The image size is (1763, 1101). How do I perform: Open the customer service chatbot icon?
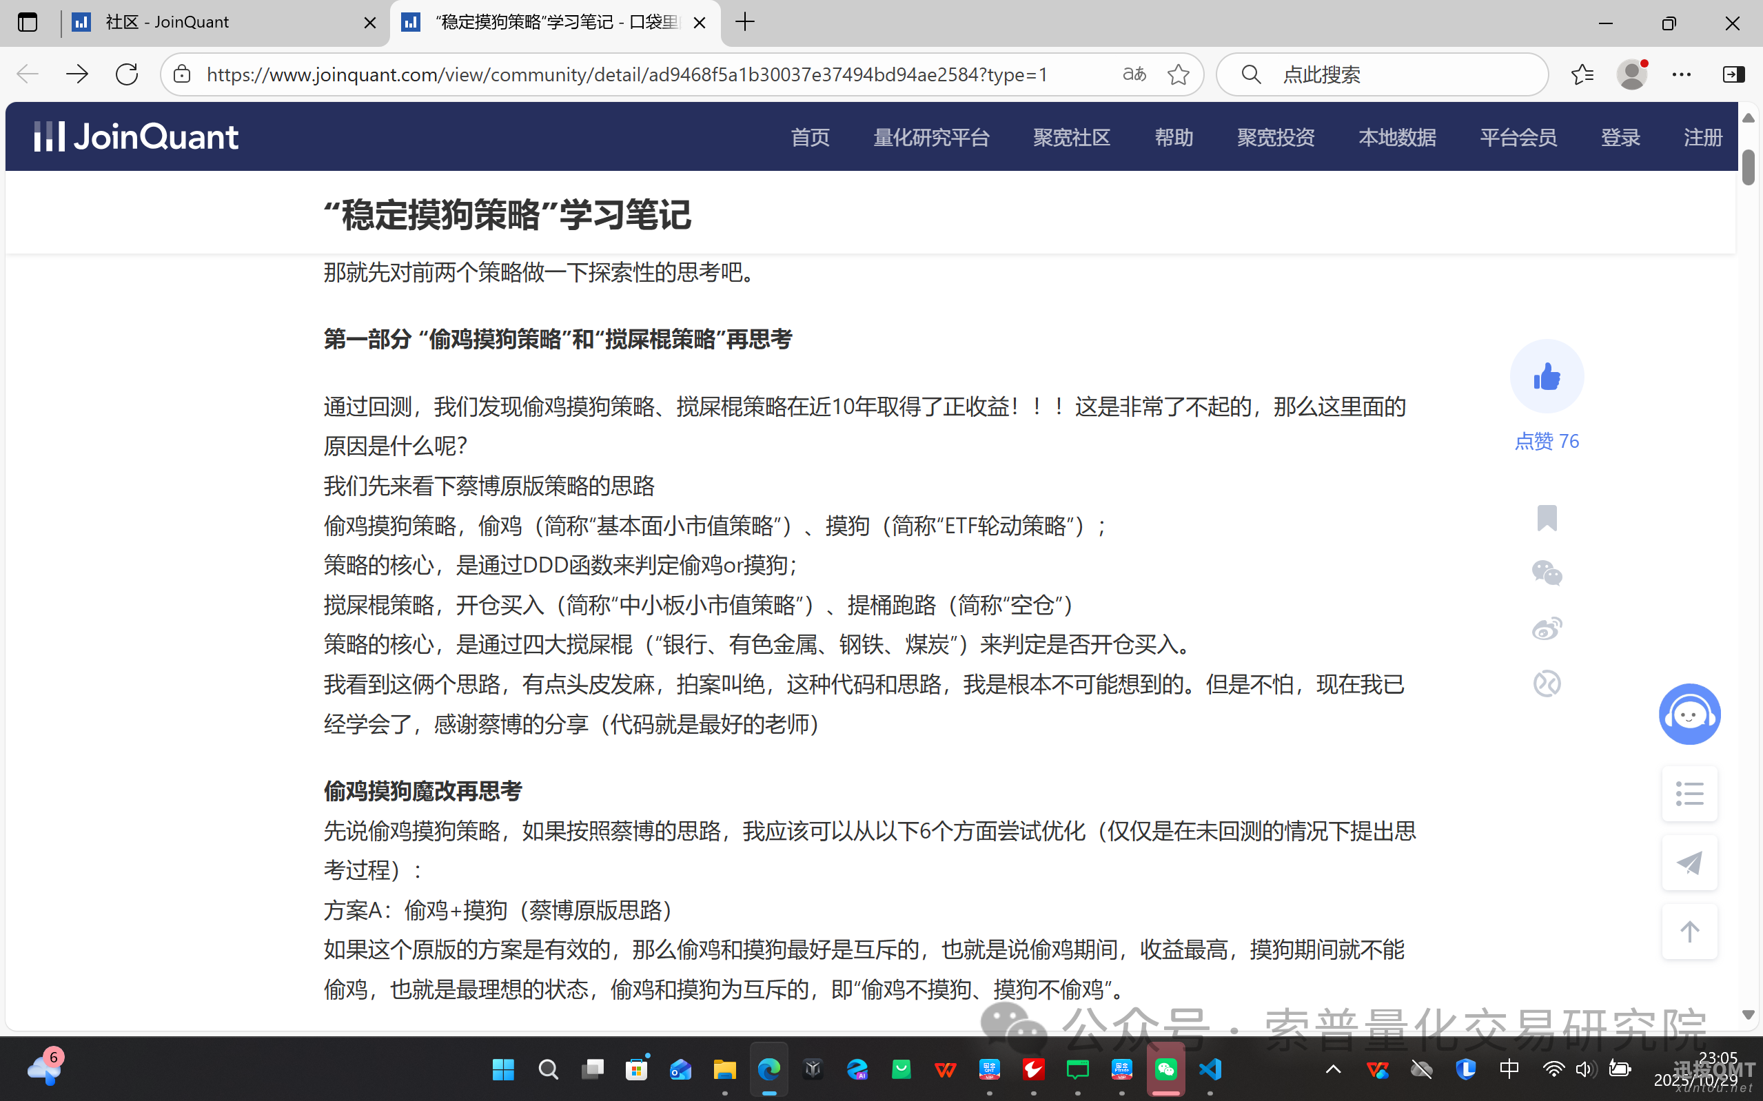[x=1689, y=714]
